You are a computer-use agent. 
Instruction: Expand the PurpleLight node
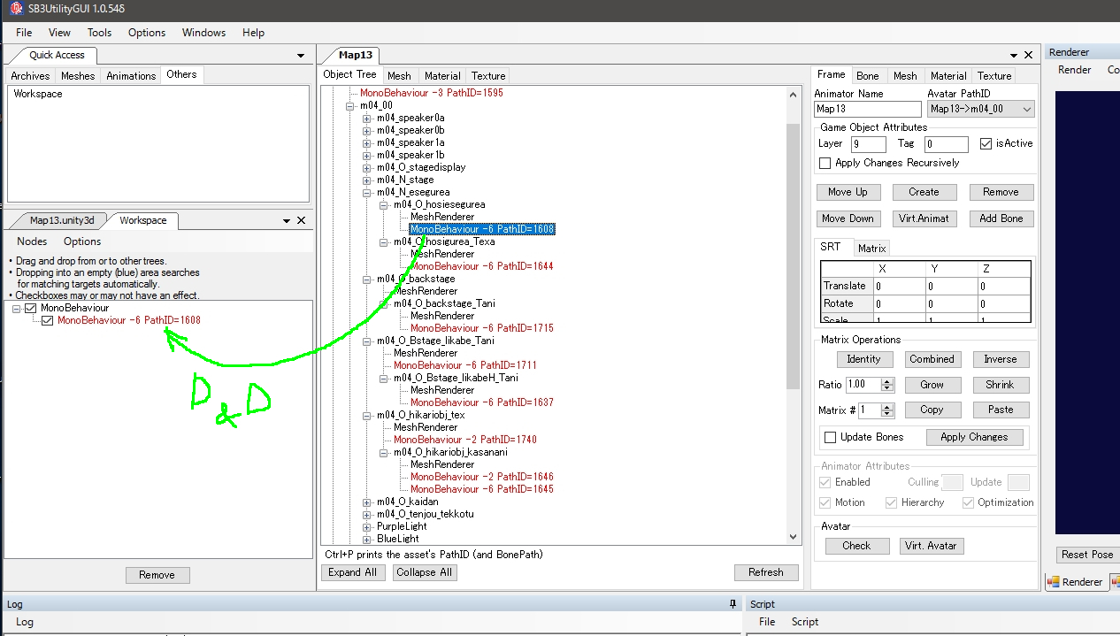(367, 526)
